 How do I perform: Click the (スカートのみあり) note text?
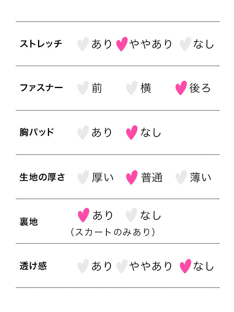coord(113,232)
